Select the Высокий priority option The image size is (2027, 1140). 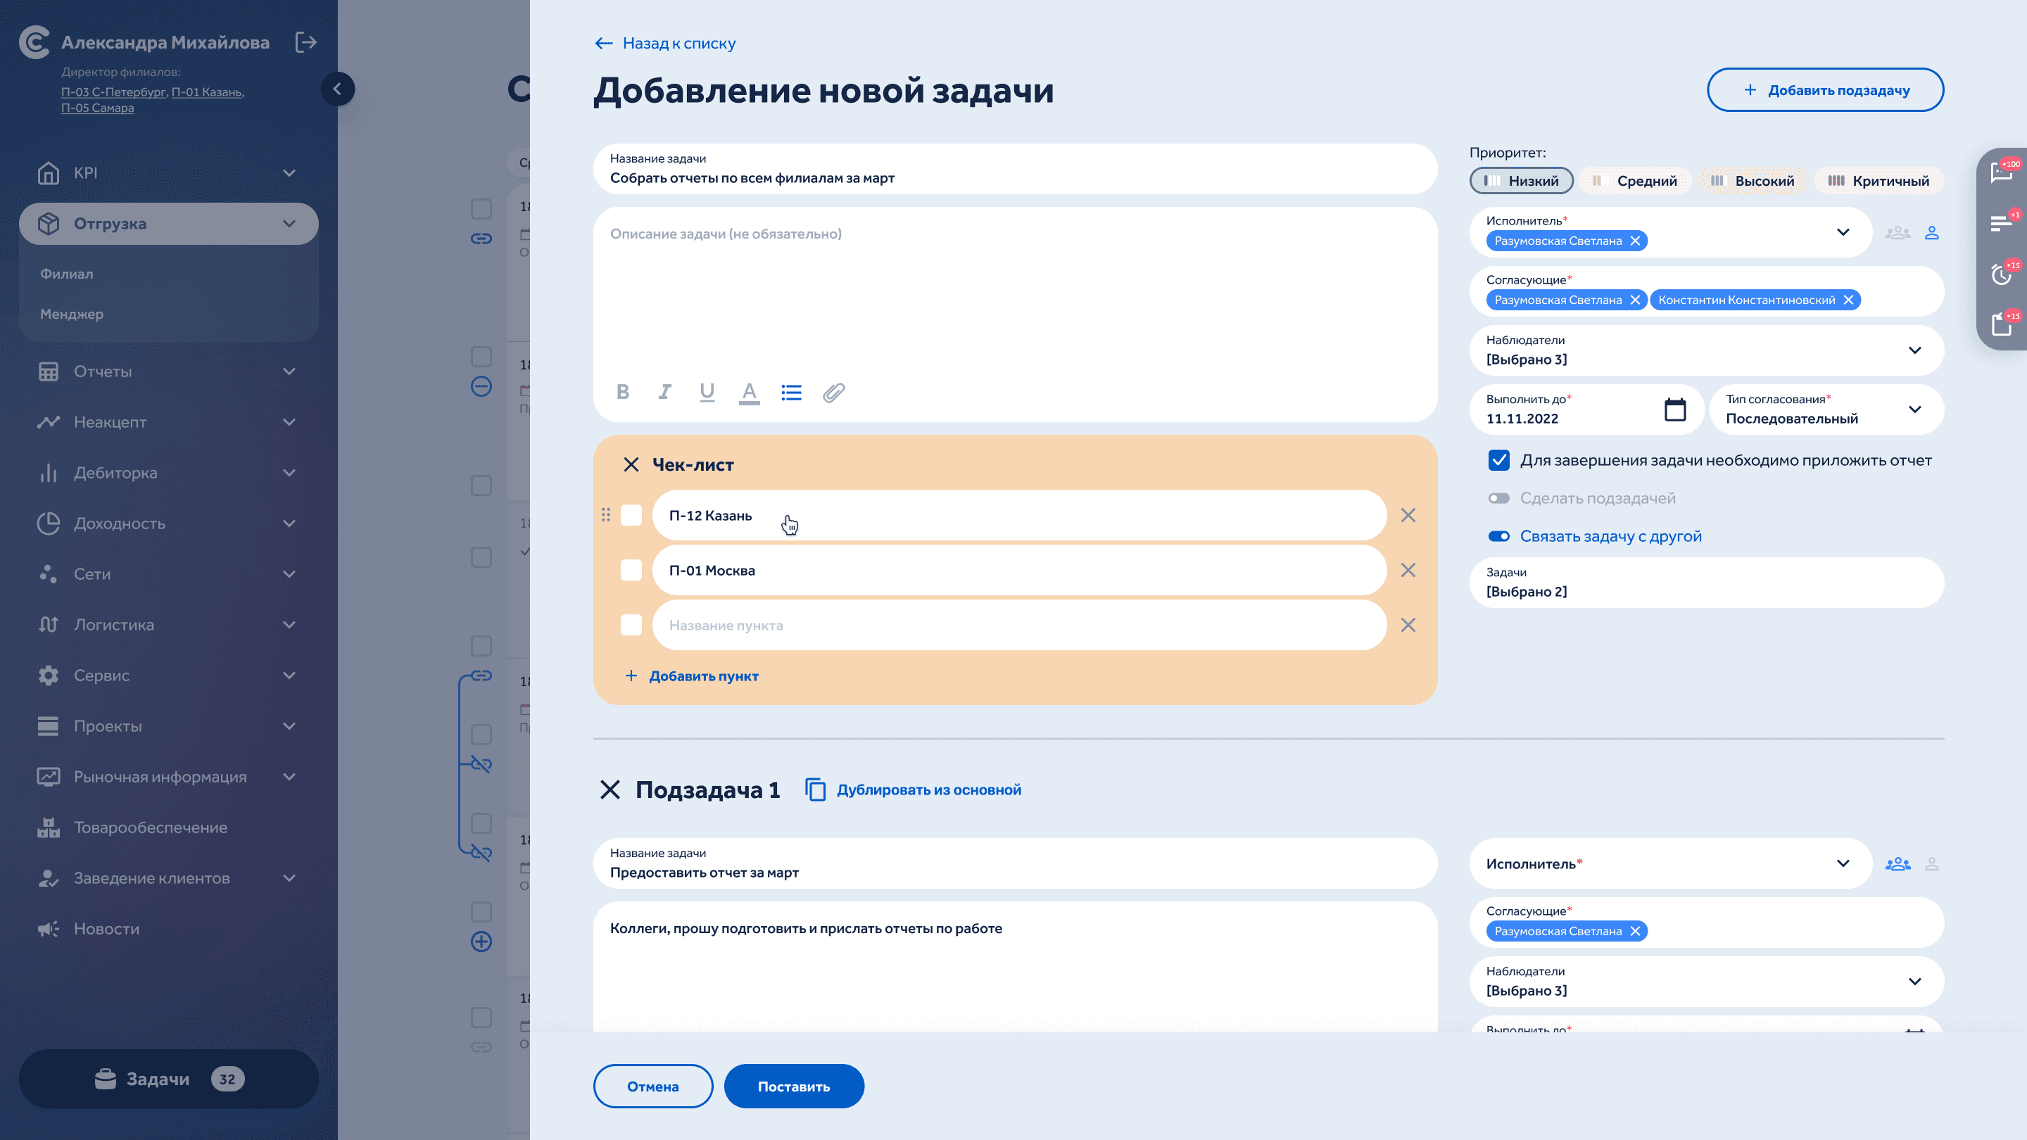tap(1753, 181)
